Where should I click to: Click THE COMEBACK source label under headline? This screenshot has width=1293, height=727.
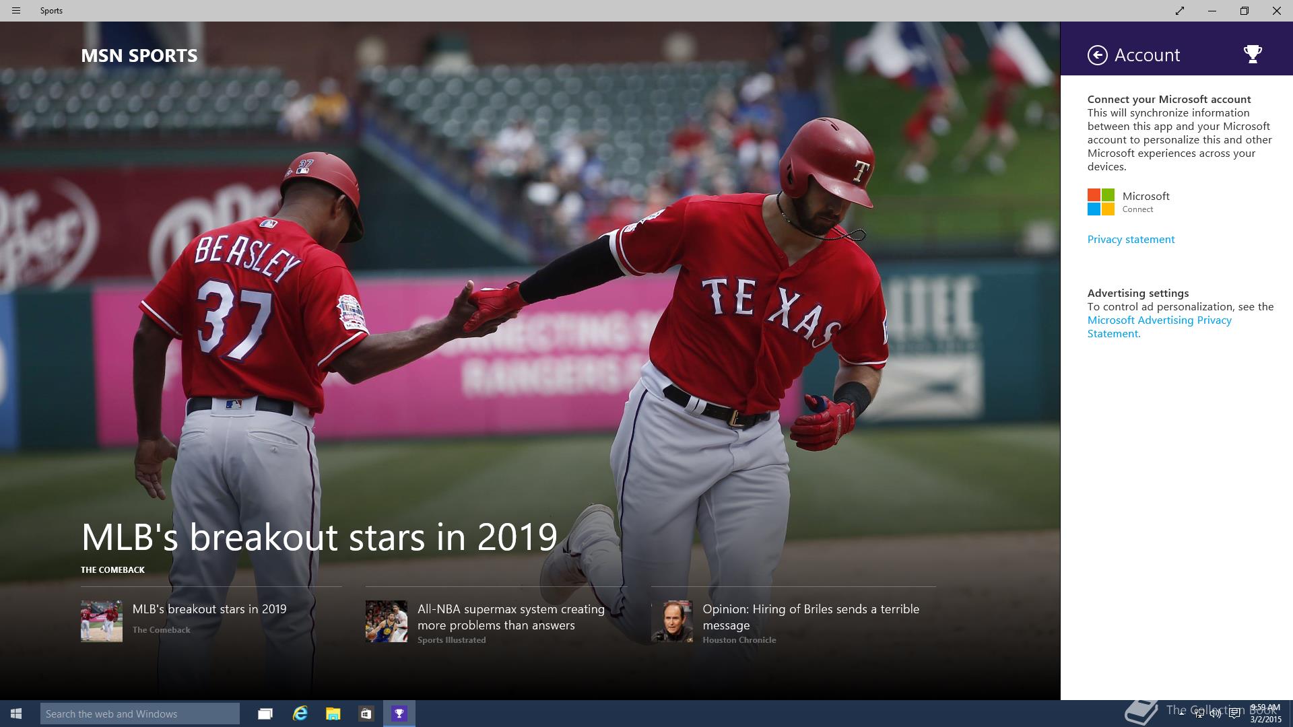(112, 570)
